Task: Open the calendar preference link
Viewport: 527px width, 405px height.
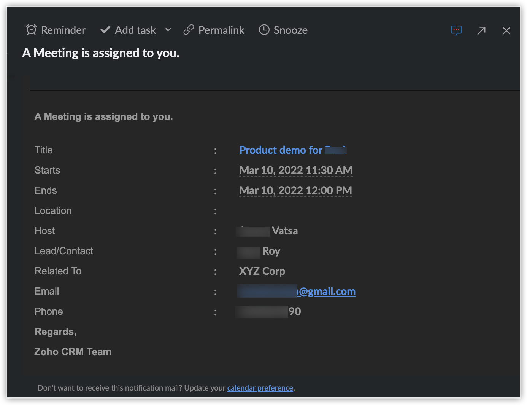Action: (260, 388)
